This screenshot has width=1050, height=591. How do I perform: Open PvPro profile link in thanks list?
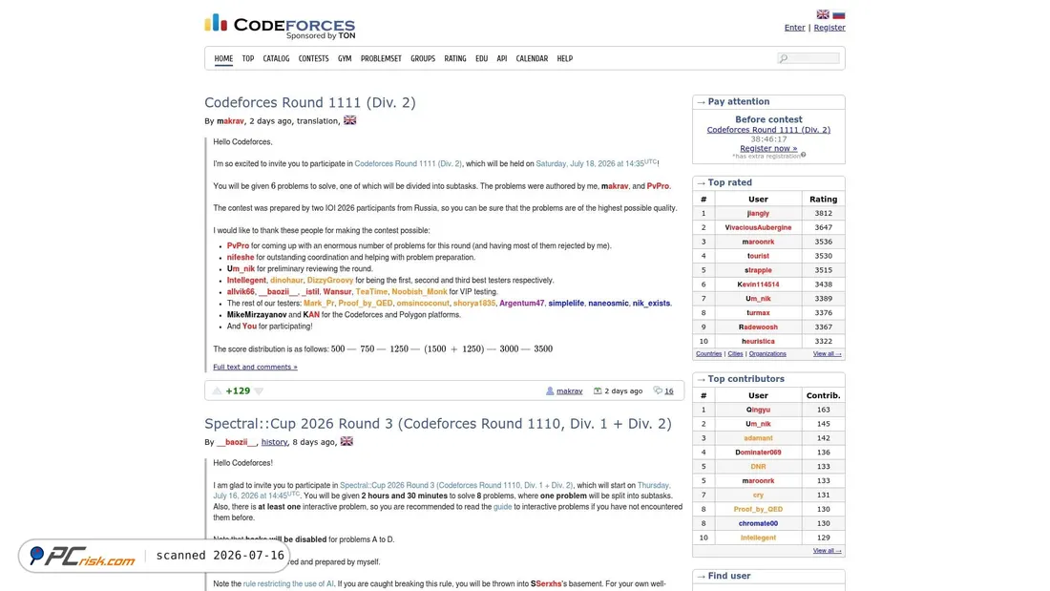coord(238,246)
